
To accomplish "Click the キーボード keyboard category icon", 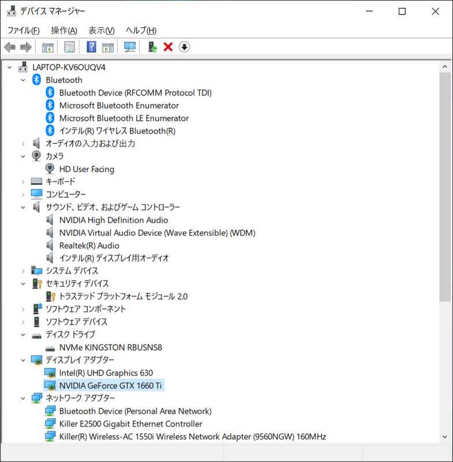I will click(x=36, y=181).
